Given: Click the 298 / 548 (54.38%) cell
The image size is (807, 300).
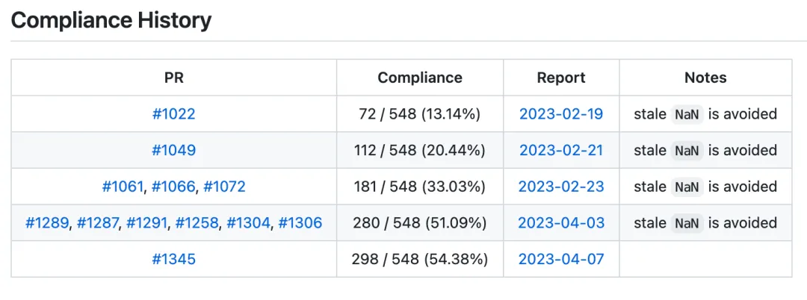Looking at the screenshot, I should click(x=420, y=259).
